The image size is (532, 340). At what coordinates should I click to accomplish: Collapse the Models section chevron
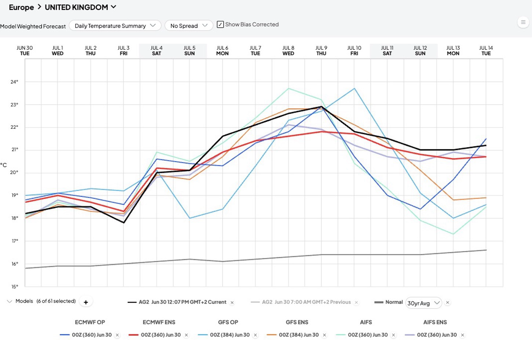coord(9,302)
